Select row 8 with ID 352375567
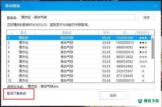The height and width of the screenshot is (107, 162). [79, 71]
